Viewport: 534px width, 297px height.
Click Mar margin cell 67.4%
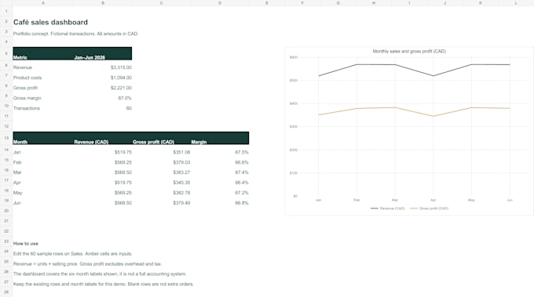click(242, 172)
